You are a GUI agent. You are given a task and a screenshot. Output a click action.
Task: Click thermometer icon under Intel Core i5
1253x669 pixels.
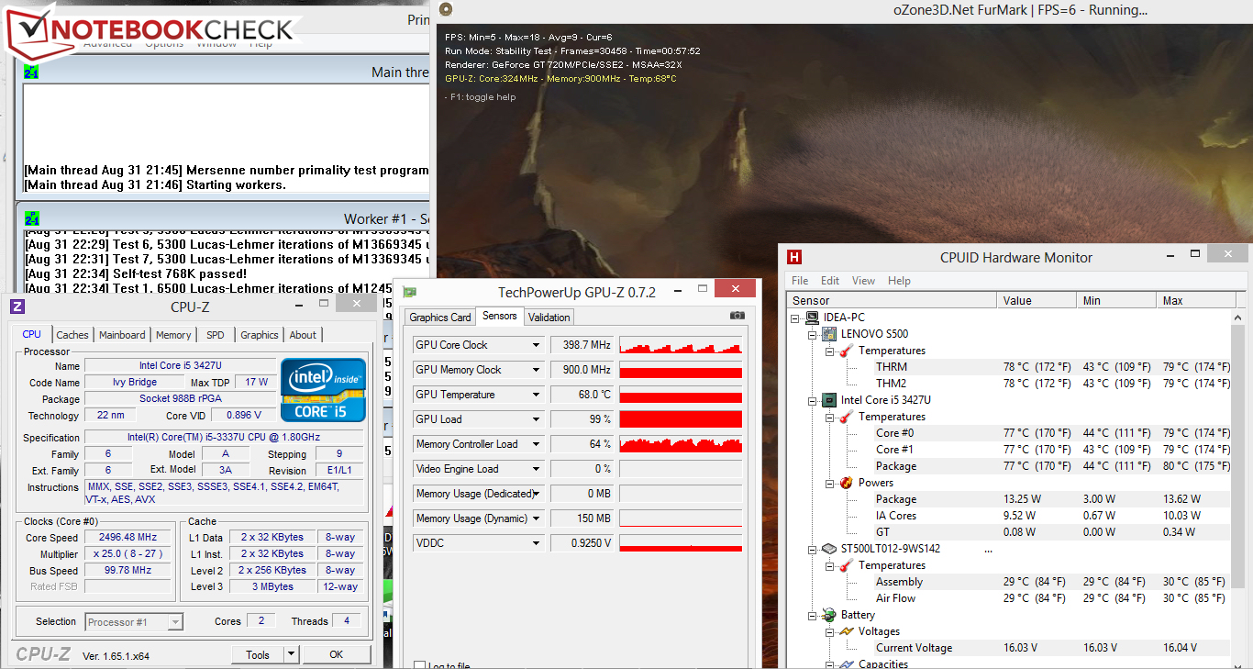pos(848,417)
